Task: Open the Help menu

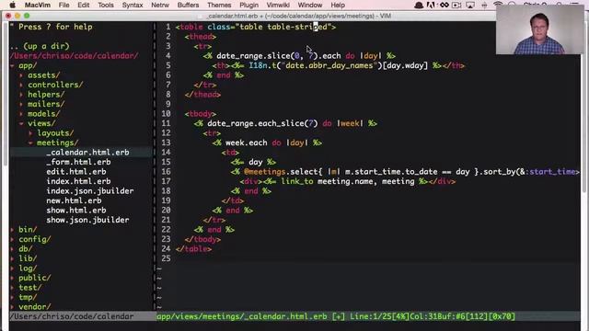Action: pyautogui.click(x=338, y=5)
